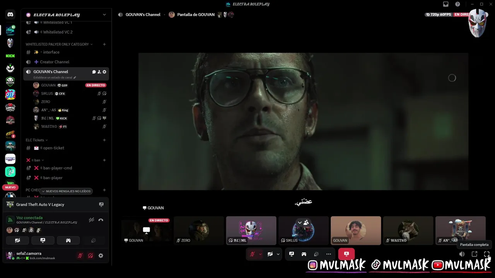Open soundboard in call control bar
Image resolution: width=495 pixels, height=278 pixels.
pos(316,254)
